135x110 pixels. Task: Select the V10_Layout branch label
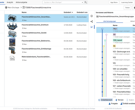click(118, 40)
